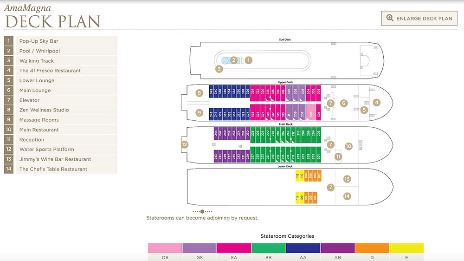
Task: Click the OS category label
Action: click(165, 257)
